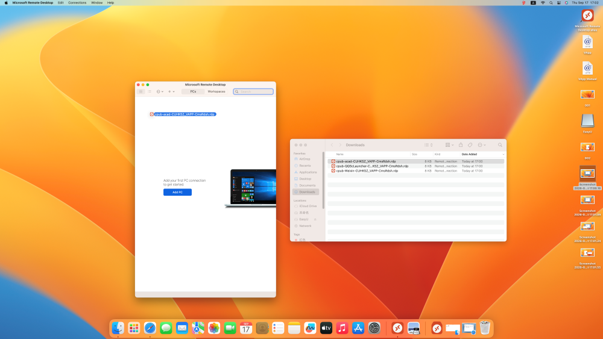The height and width of the screenshot is (339, 603).
Task: Open Microsoft Remote Desktop alias on desktop
Action: 587,20
